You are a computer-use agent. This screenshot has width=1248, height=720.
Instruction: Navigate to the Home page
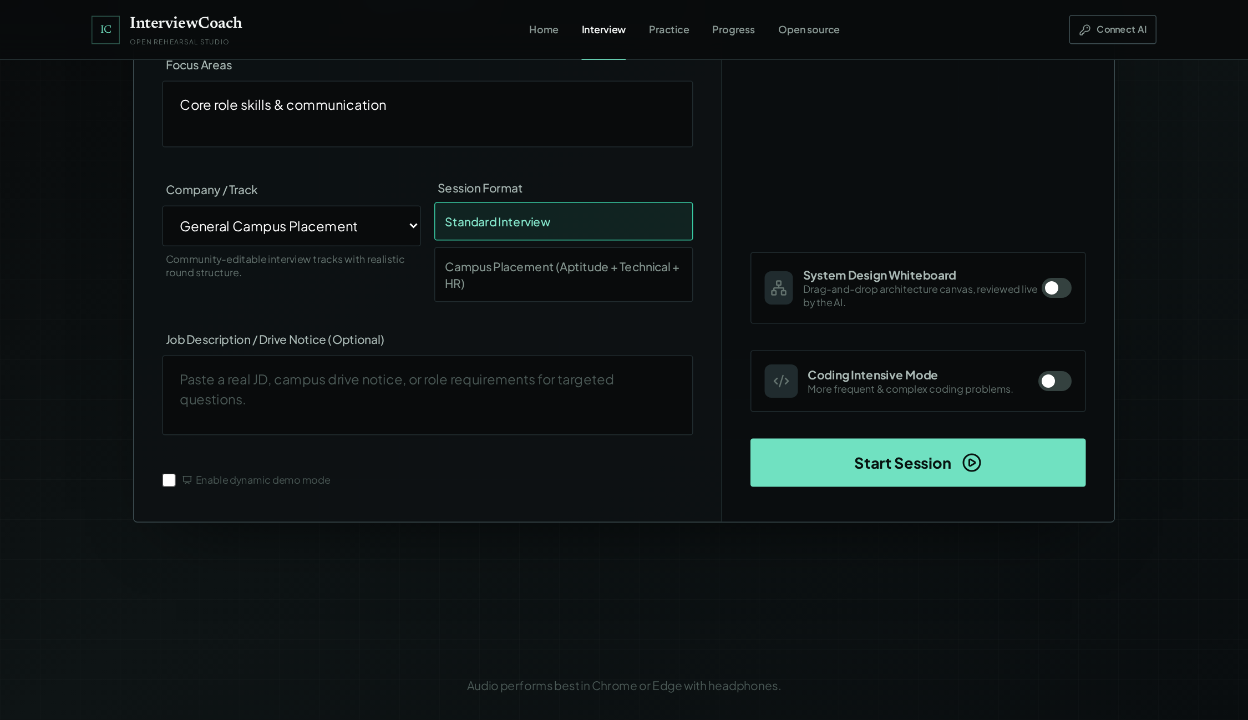pos(544,29)
